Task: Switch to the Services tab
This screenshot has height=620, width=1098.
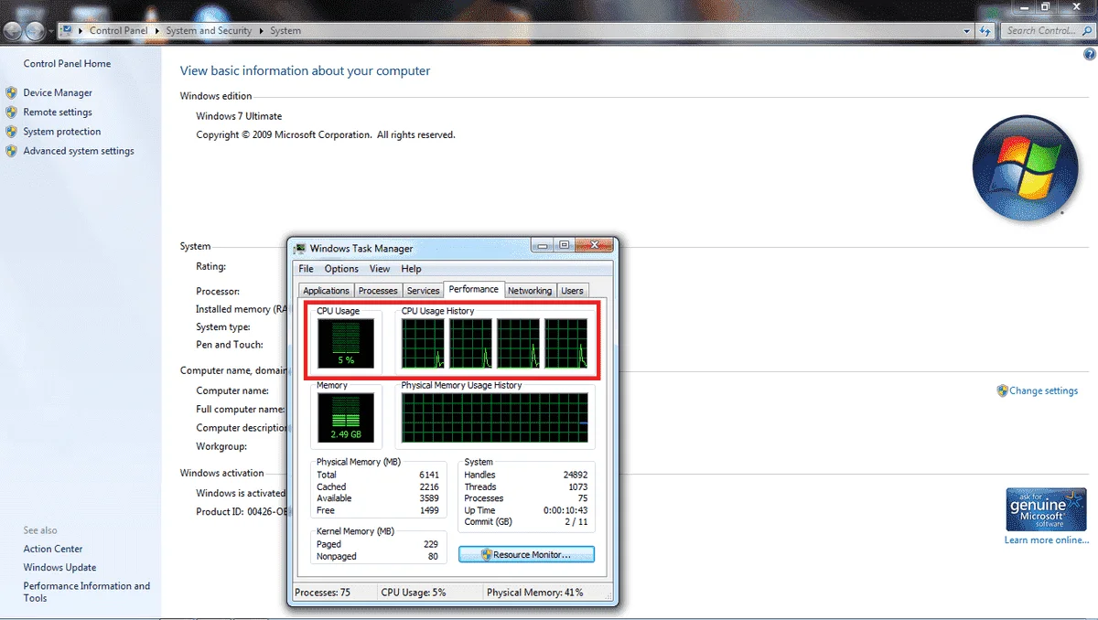Action: click(423, 291)
